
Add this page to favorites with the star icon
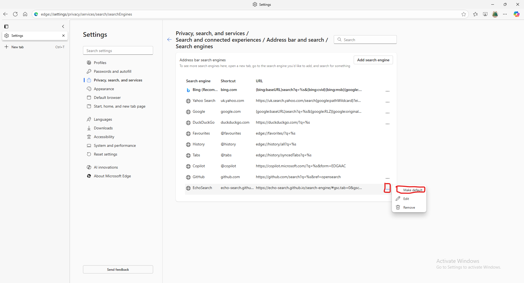[464, 14]
